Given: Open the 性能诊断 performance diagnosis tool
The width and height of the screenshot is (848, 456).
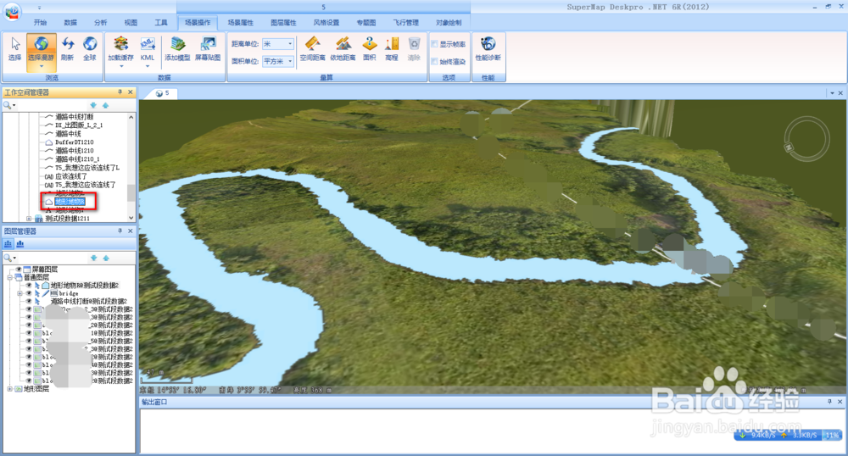Looking at the screenshot, I should click(x=488, y=48).
